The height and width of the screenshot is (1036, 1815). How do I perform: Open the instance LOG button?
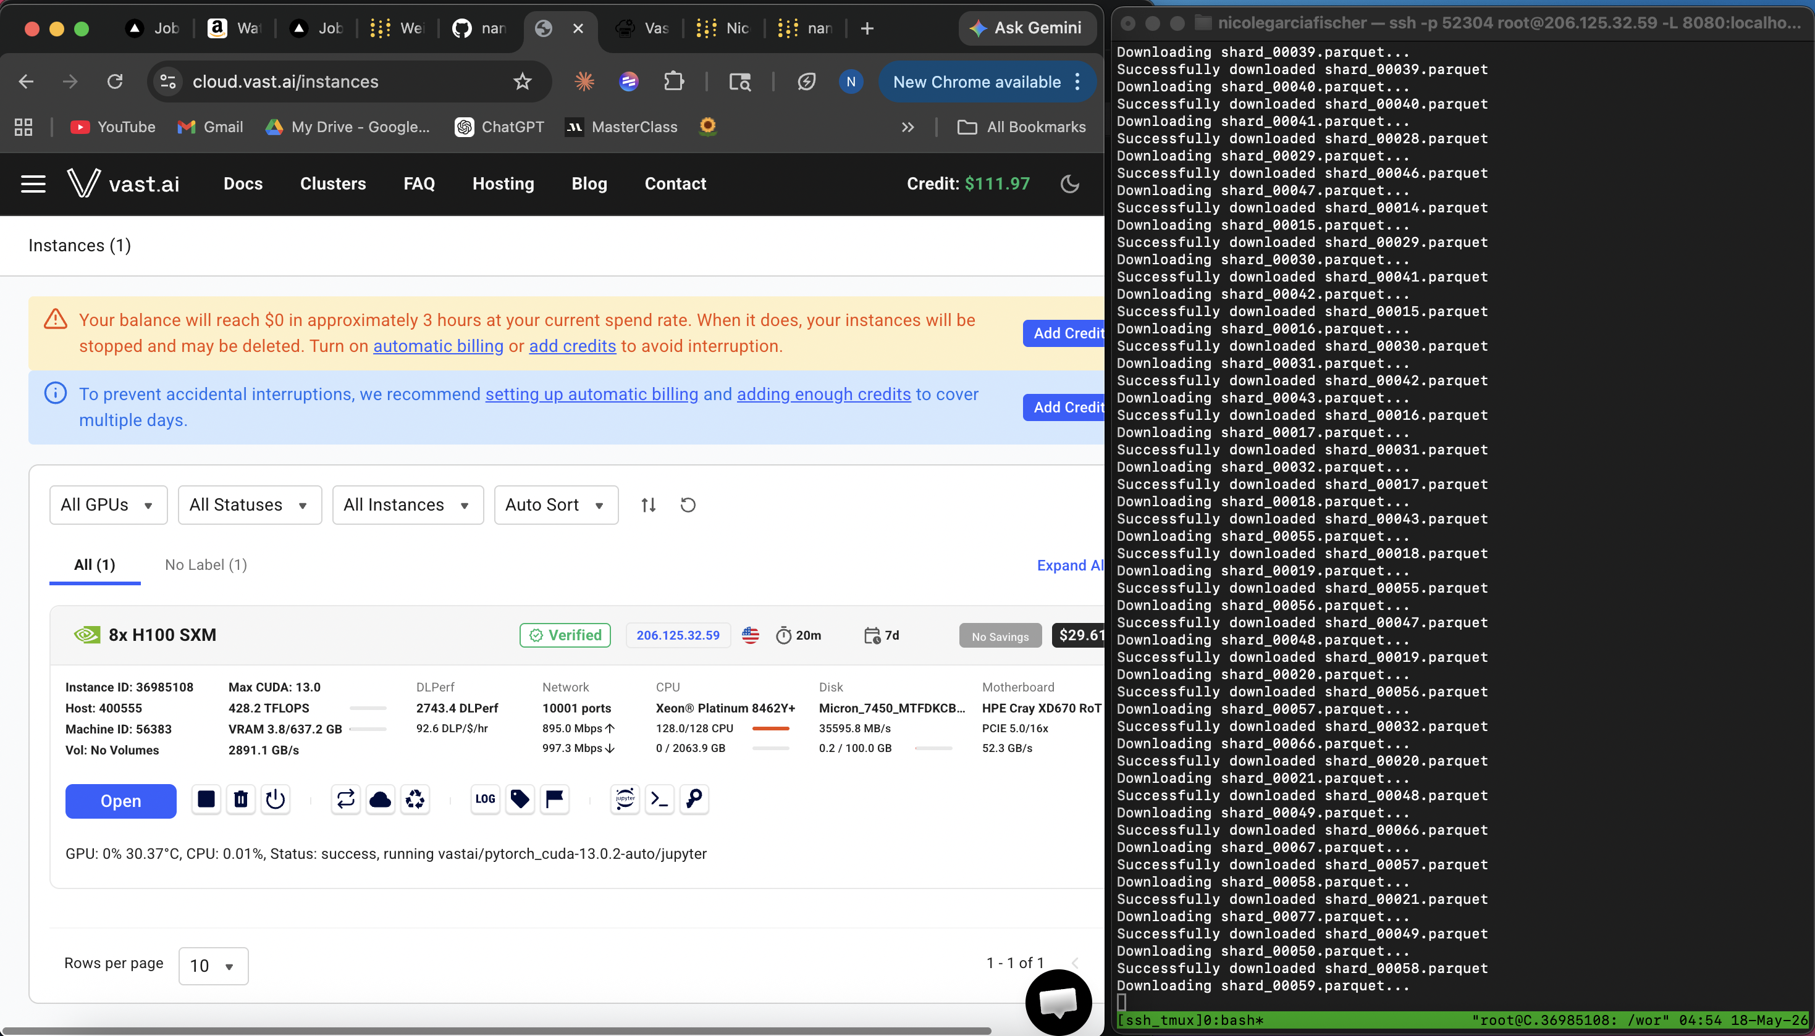click(x=486, y=799)
